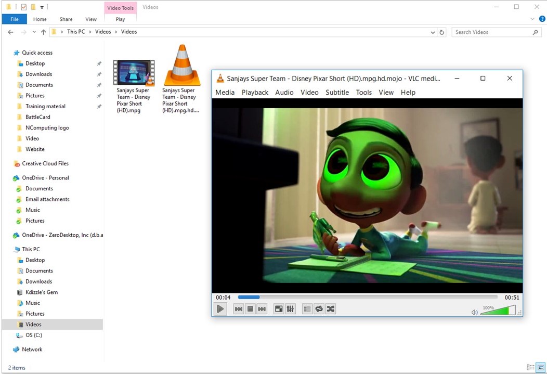The image size is (547, 374).
Task: Go back using Explorer back arrow
Action: pos(10,32)
